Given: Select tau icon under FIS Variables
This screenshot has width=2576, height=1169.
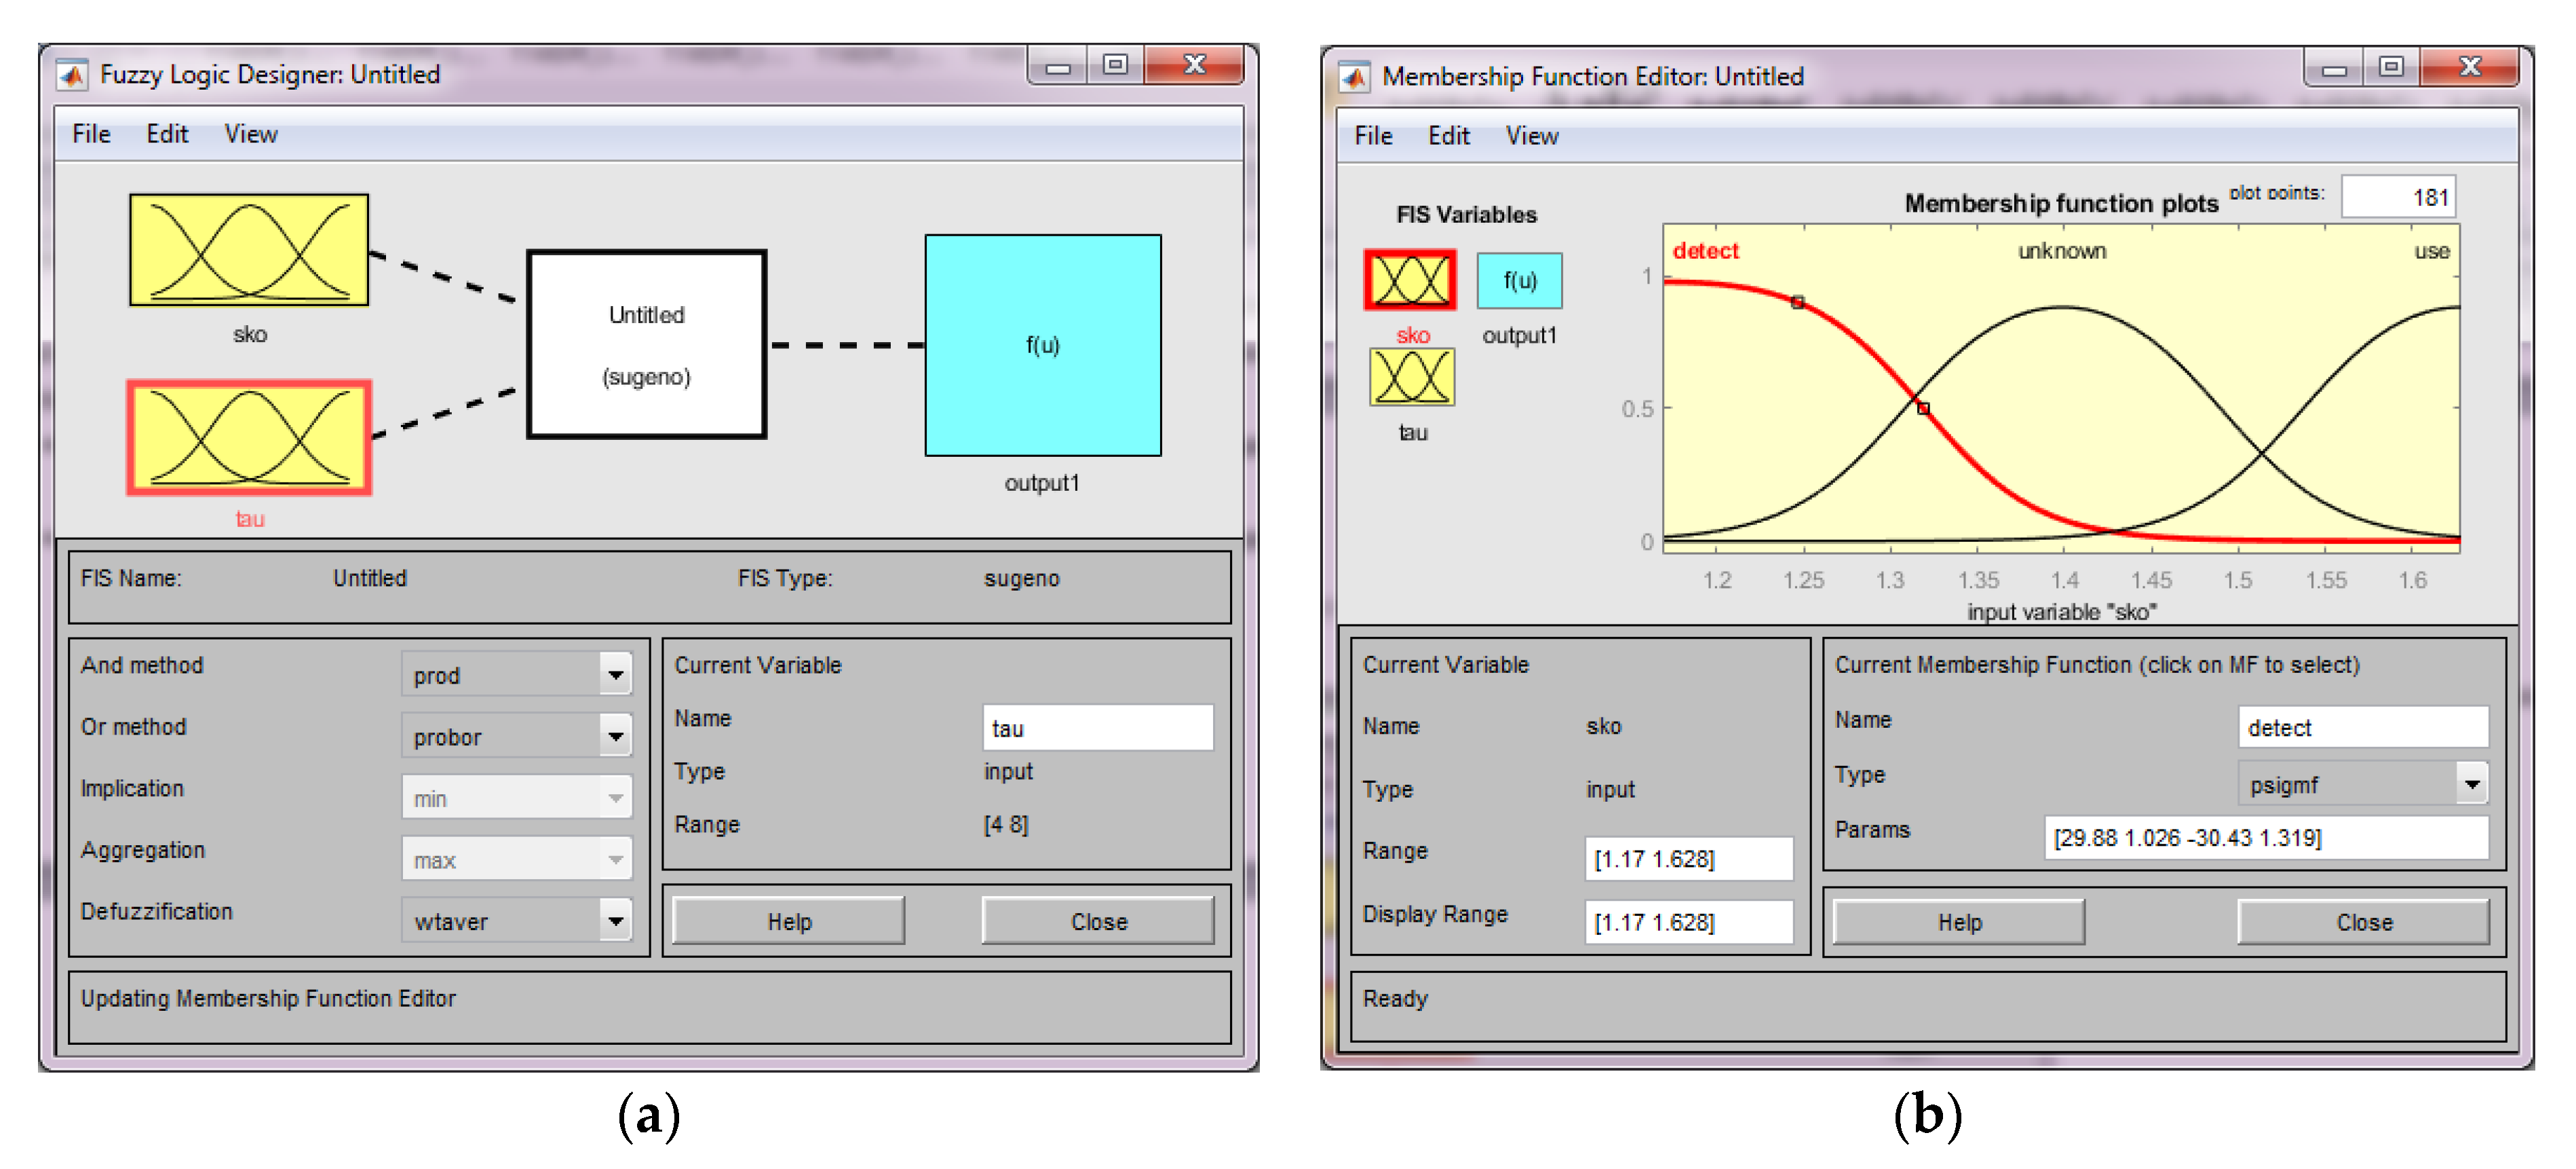Looking at the screenshot, I should pos(1411,376).
